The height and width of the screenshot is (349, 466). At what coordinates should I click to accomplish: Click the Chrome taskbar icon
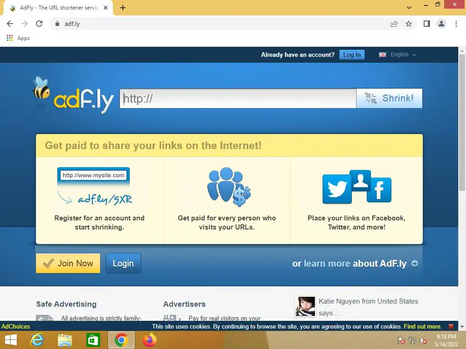pos(121,340)
